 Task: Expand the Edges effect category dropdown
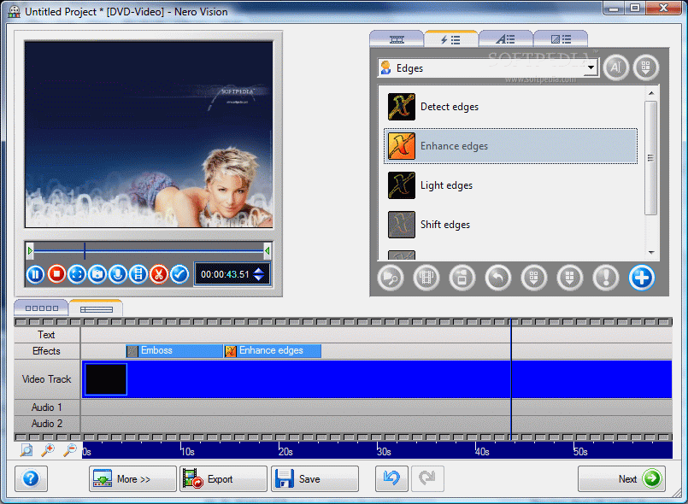(591, 67)
